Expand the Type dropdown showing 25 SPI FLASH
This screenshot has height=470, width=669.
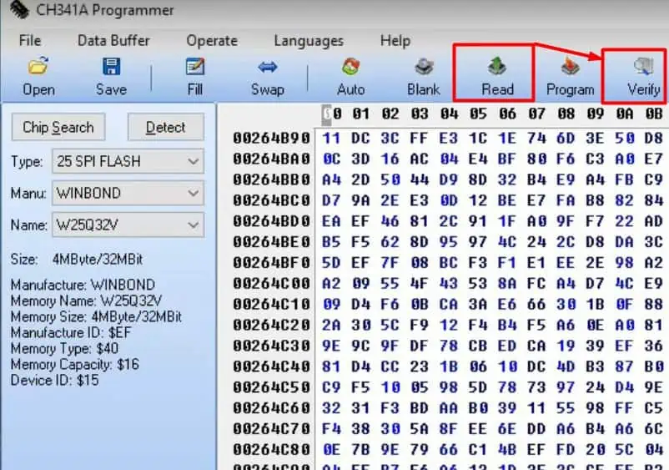[194, 161]
